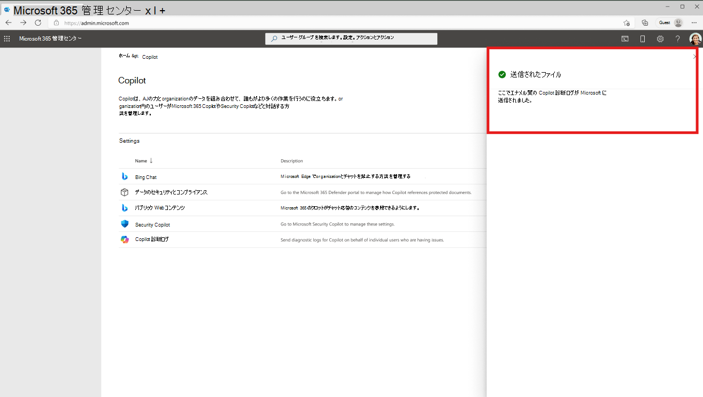Image resolution: width=703 pixels, height=397 pixels.
Task: Open settings with the header gear icon
Action: click(660, 38)
